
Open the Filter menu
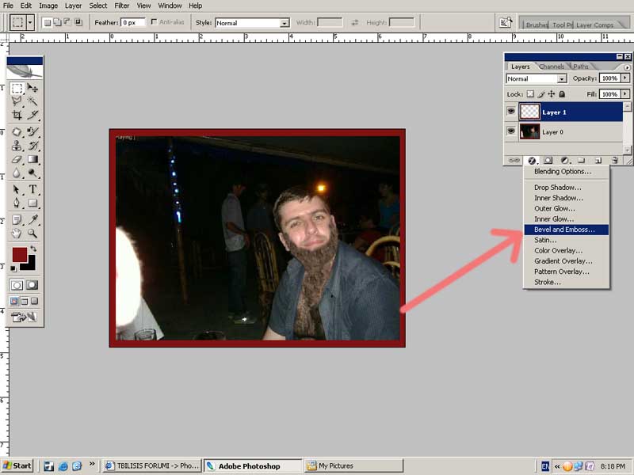(x=121, y=6)
